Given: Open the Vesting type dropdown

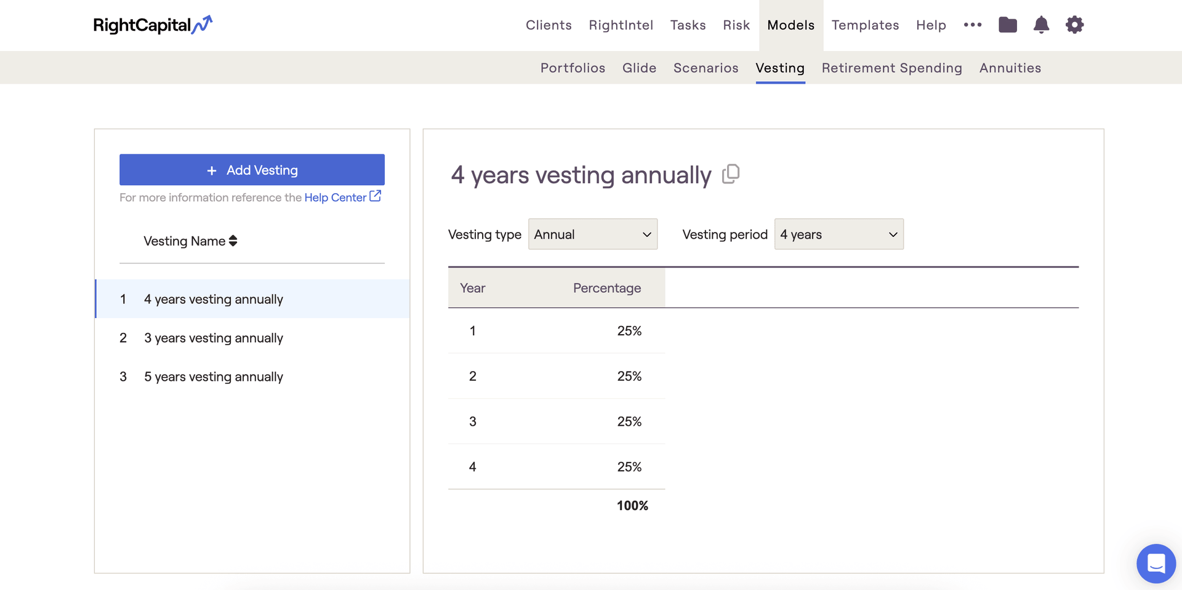Looking at the screenshot, I should click(x=593, y=234).
